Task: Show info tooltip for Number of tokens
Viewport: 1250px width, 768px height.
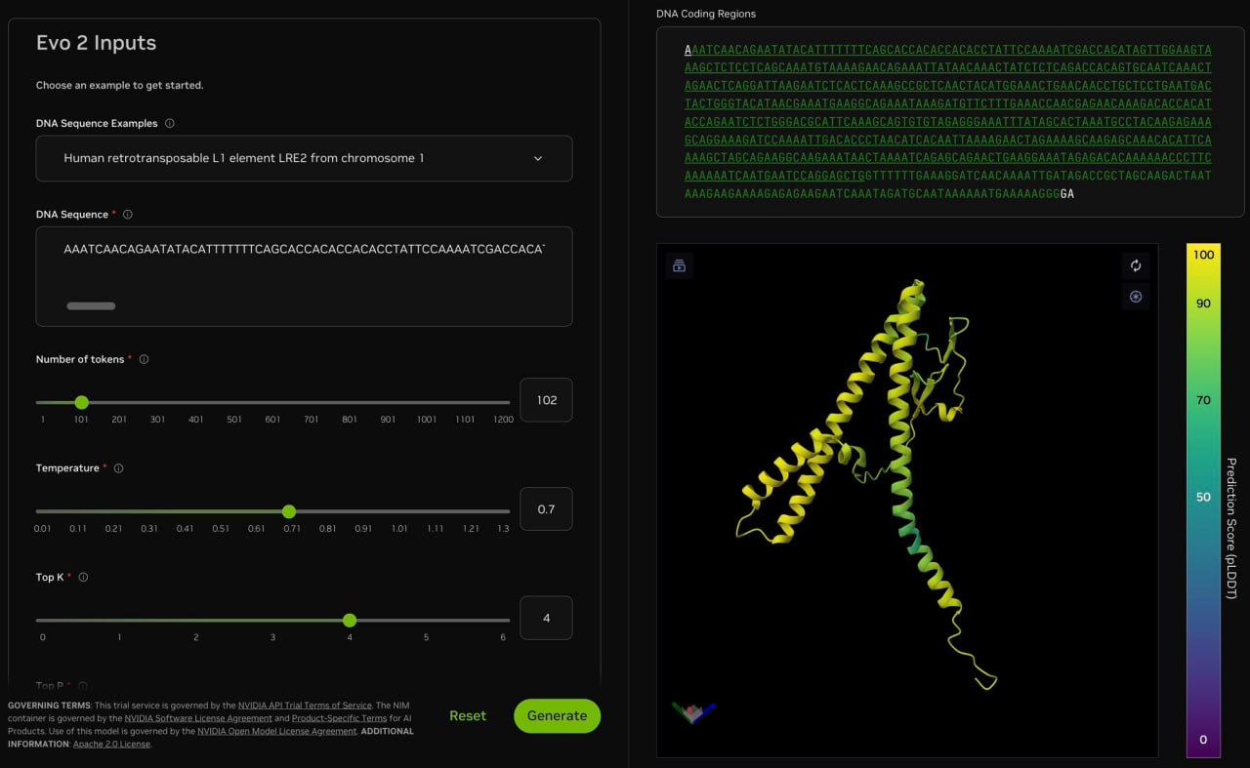Action: click(144, 359)
